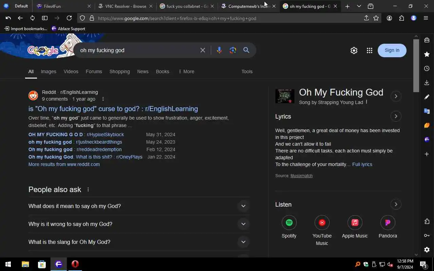The height and width of the screenshot is (271, 434).
Task: Open sidebar downloads icon
Action: 427,83
